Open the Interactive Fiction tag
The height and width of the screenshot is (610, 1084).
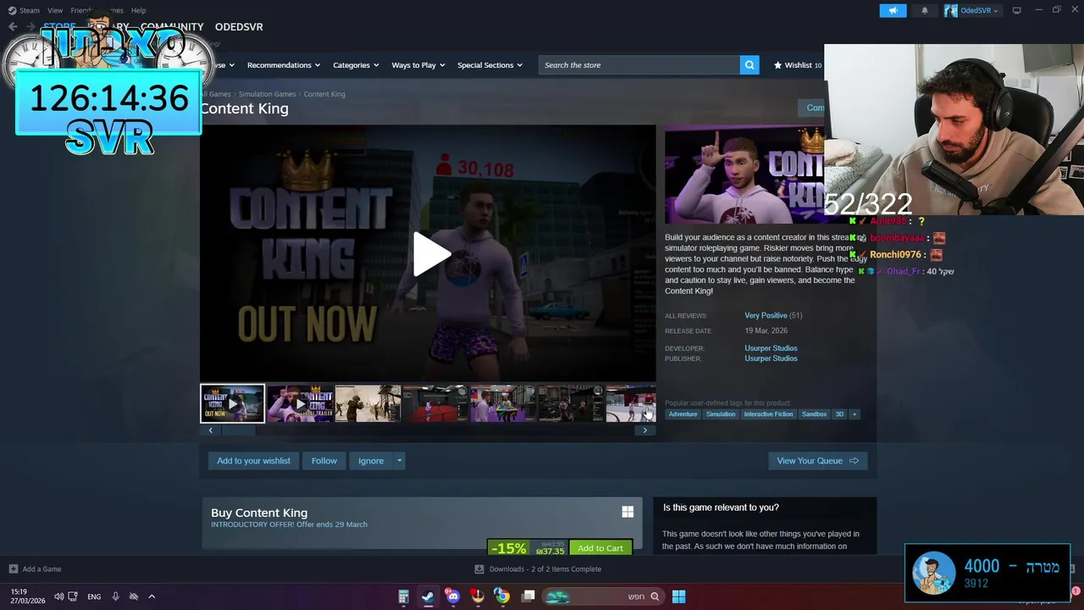pos(769,414)
